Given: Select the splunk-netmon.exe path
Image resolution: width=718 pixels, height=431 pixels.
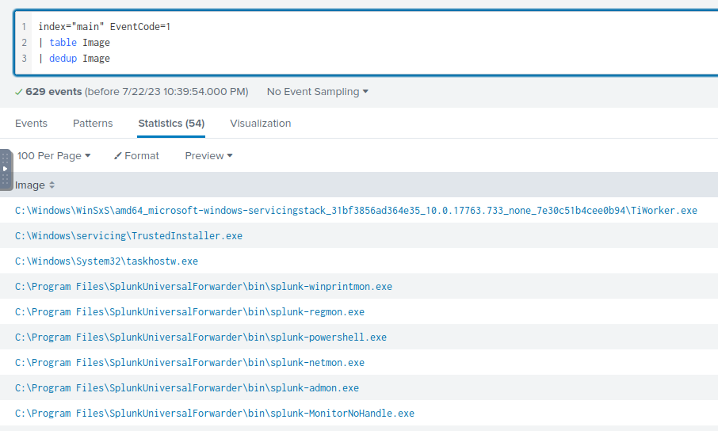Looking at the screenshot, I should (189, 363).
